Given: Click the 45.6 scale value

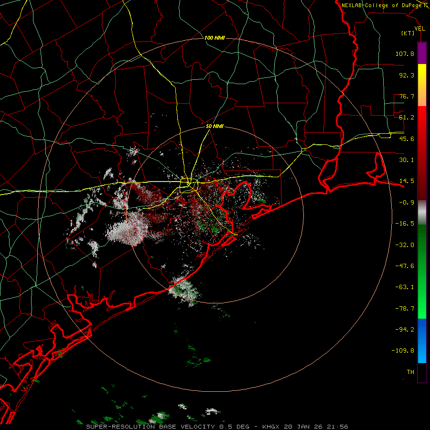Looking at the screenshot, I should pyautogui.click(x=407, y=139).
